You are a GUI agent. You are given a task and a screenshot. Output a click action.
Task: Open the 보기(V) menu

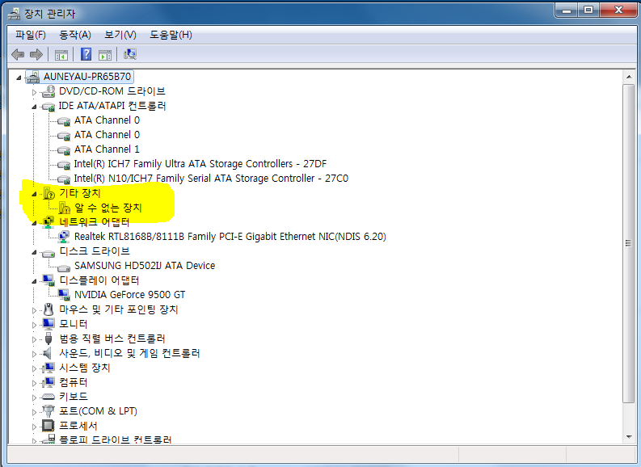(120, 35)
